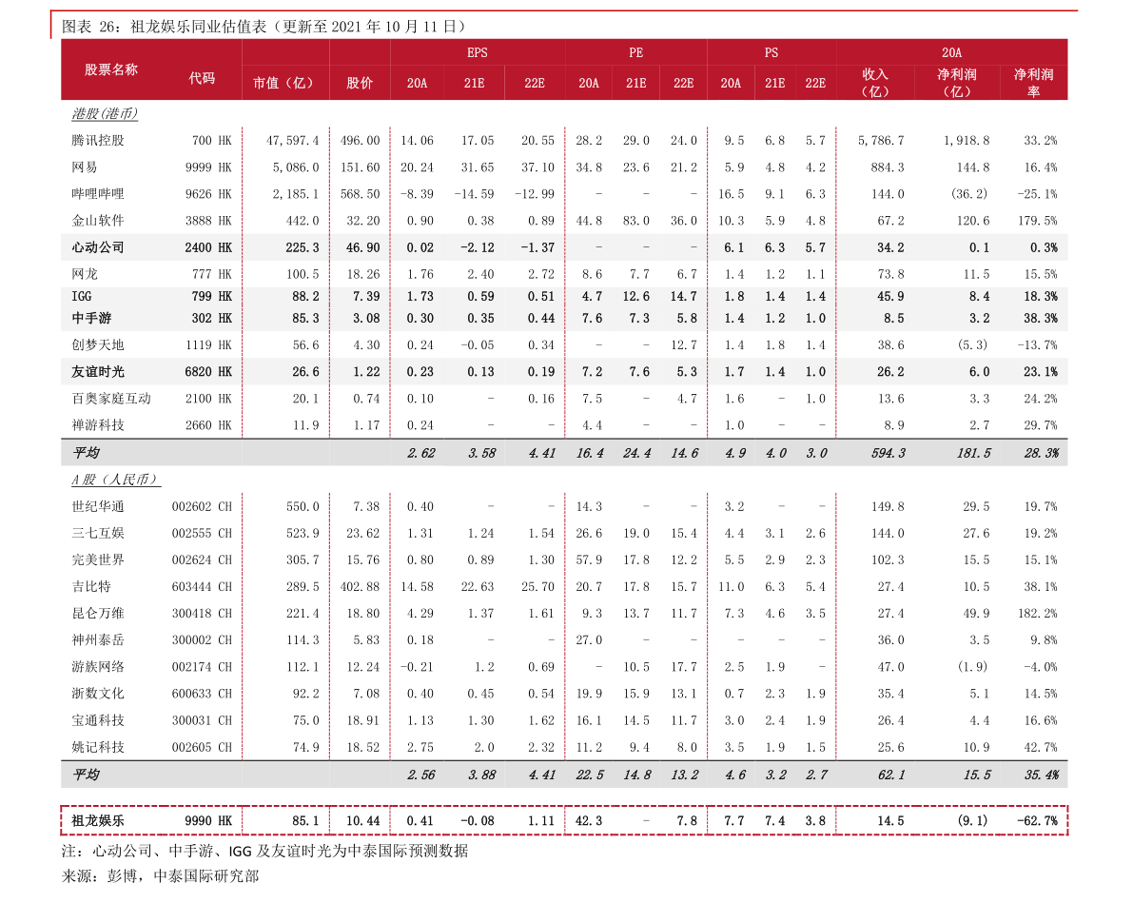Open the underlined 港股(港币) section label
1133x903 pixels.
(105, 113)
